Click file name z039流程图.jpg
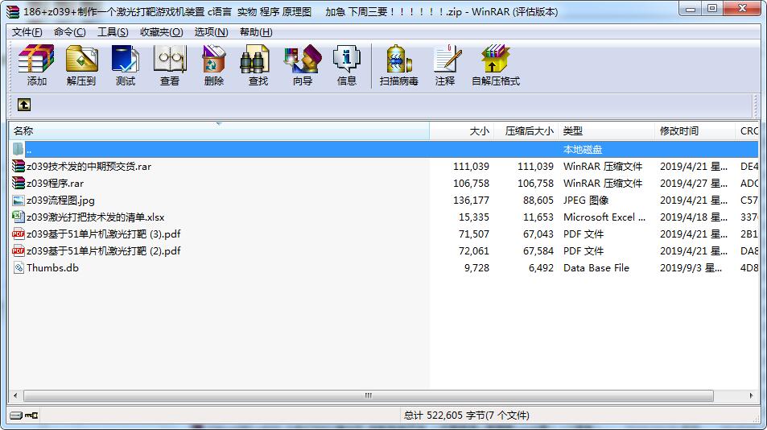The image size is (767, 430). tap(60, 200)
